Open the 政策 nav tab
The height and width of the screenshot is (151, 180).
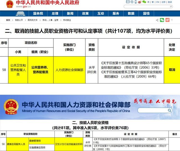pos(85,14)
